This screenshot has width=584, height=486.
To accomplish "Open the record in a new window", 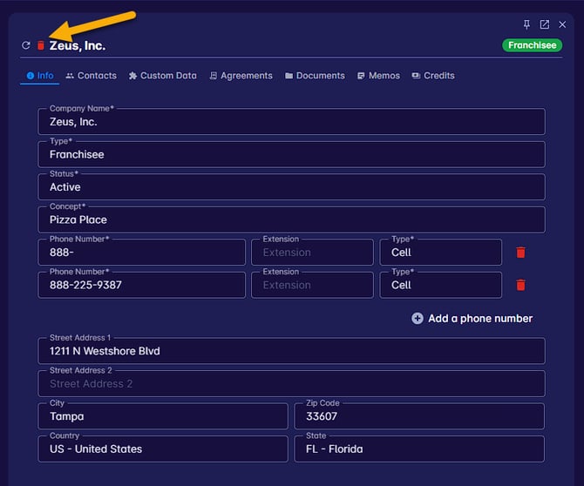I will [x=545, y=24].
